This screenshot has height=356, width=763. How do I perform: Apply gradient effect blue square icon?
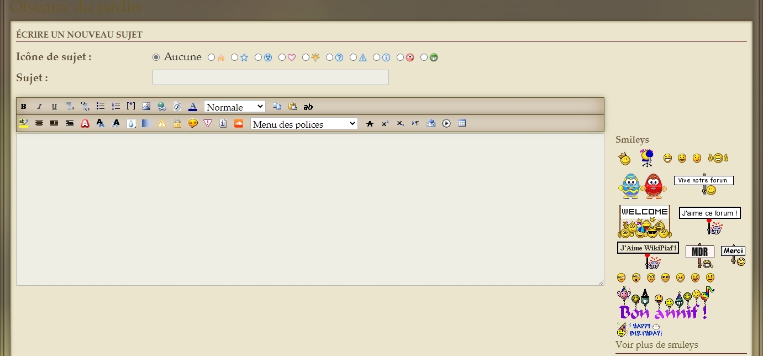tap(146, 123)
